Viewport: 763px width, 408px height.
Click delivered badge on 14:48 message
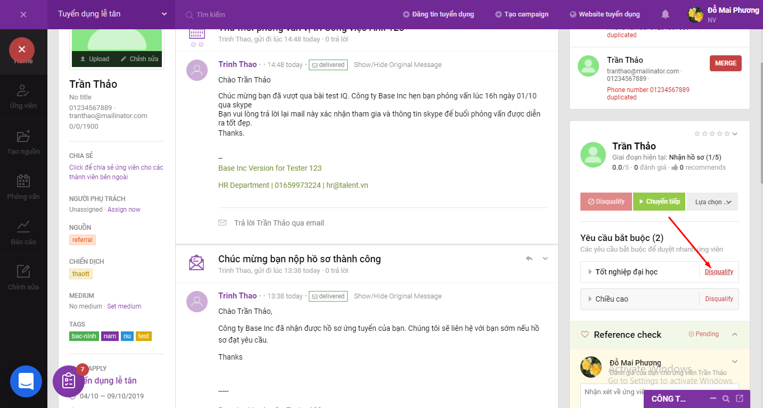[328, 65]
